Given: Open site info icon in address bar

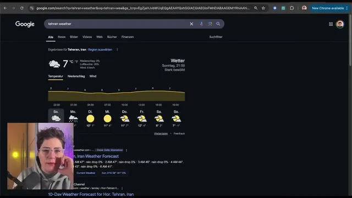Looking at the screenshot, I should [x=32, y=8].
